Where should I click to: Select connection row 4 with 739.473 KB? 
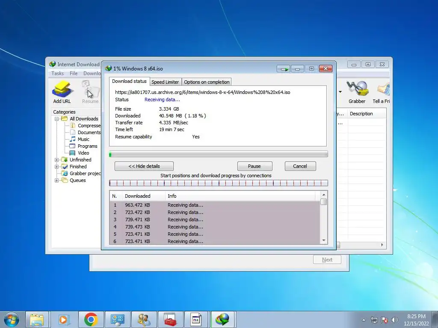pos(215,227)
